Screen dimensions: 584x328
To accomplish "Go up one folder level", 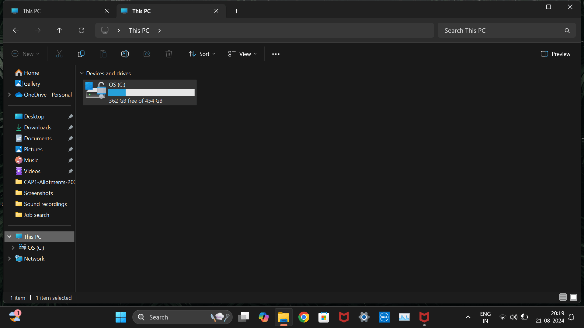I will 59,30.
